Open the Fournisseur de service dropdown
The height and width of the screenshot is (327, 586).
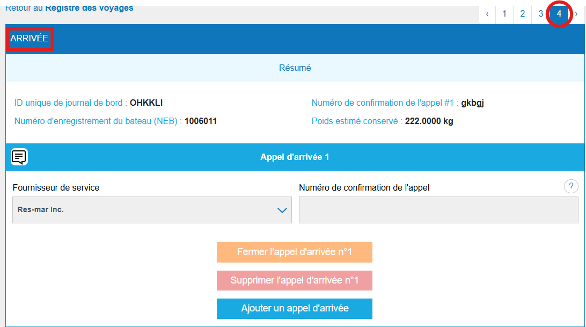pos(152,210)
